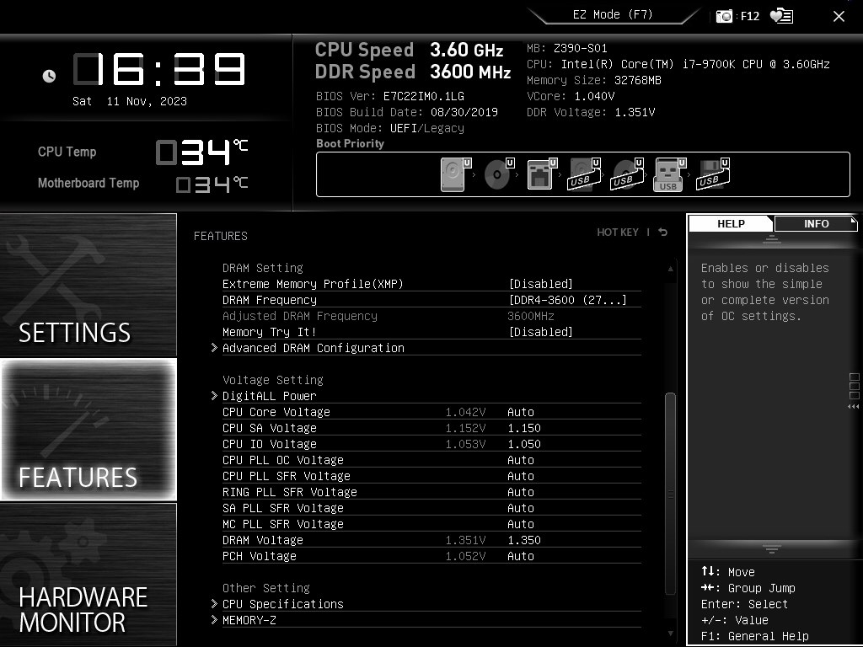Click the Motherboard Temp reading
Viewport: 863px width, 647px height.
[x=212, y=184]
